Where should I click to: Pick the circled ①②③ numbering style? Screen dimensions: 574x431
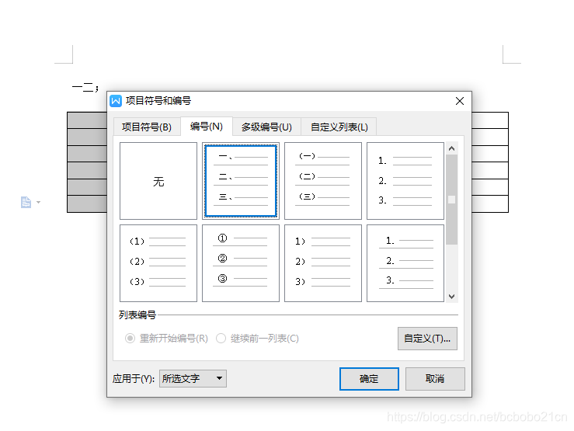click(241, 263)
